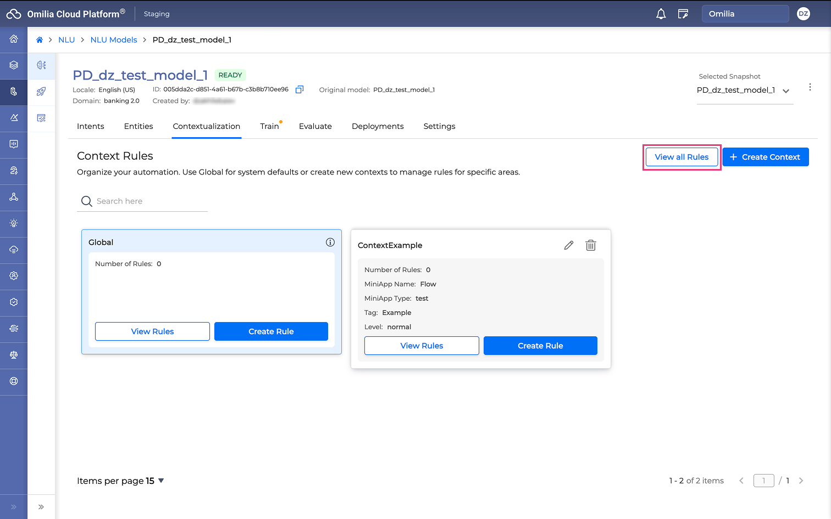Expand the Selected Snapshot dropdown
Screen dimensions: 831x519
(785, 91)
